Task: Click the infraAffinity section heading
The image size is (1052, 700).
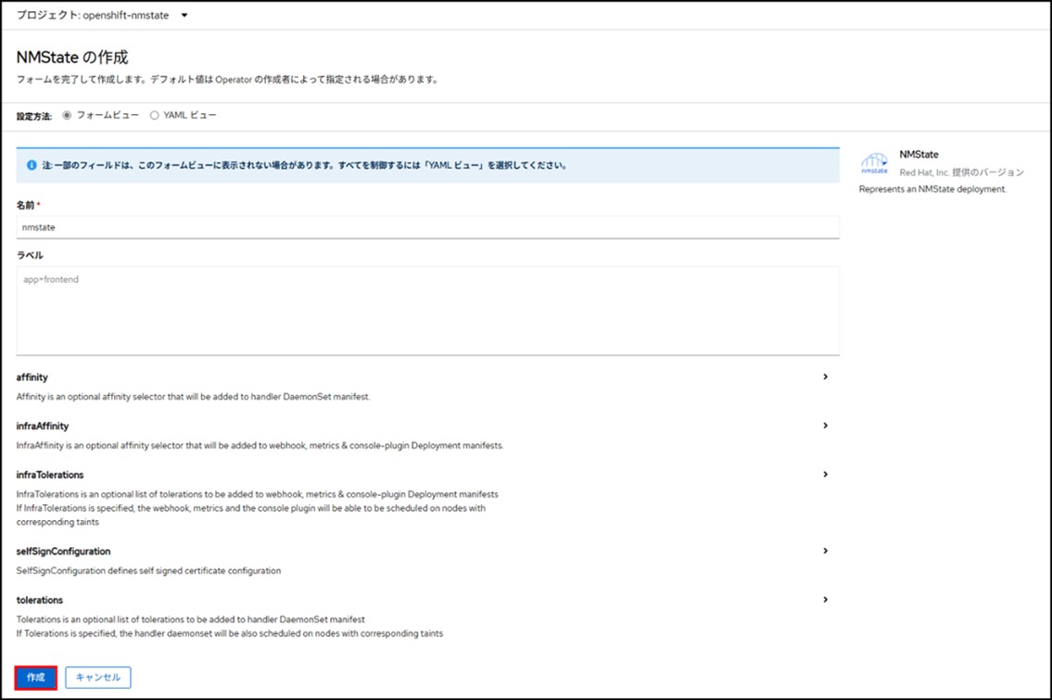Action: pos(43,426)
